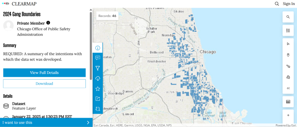Viewport: 297px width, 127px height.
Task: Pick the polygon area sketch tool
Action: [288, 77]
